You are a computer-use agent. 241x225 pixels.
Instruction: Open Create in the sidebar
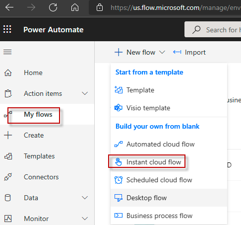pos(47,135)
